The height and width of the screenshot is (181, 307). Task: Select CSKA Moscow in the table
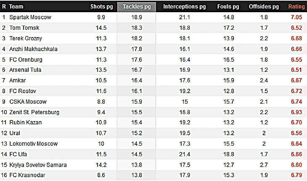pyautogui.click(x=28, y=102)
